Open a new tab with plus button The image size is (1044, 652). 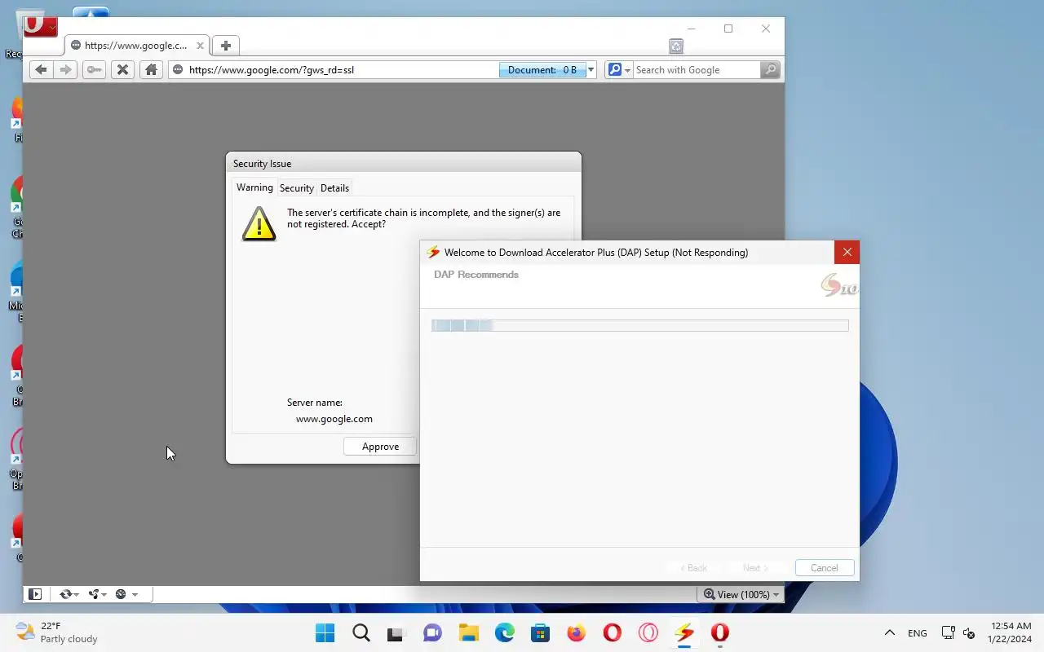226,46
